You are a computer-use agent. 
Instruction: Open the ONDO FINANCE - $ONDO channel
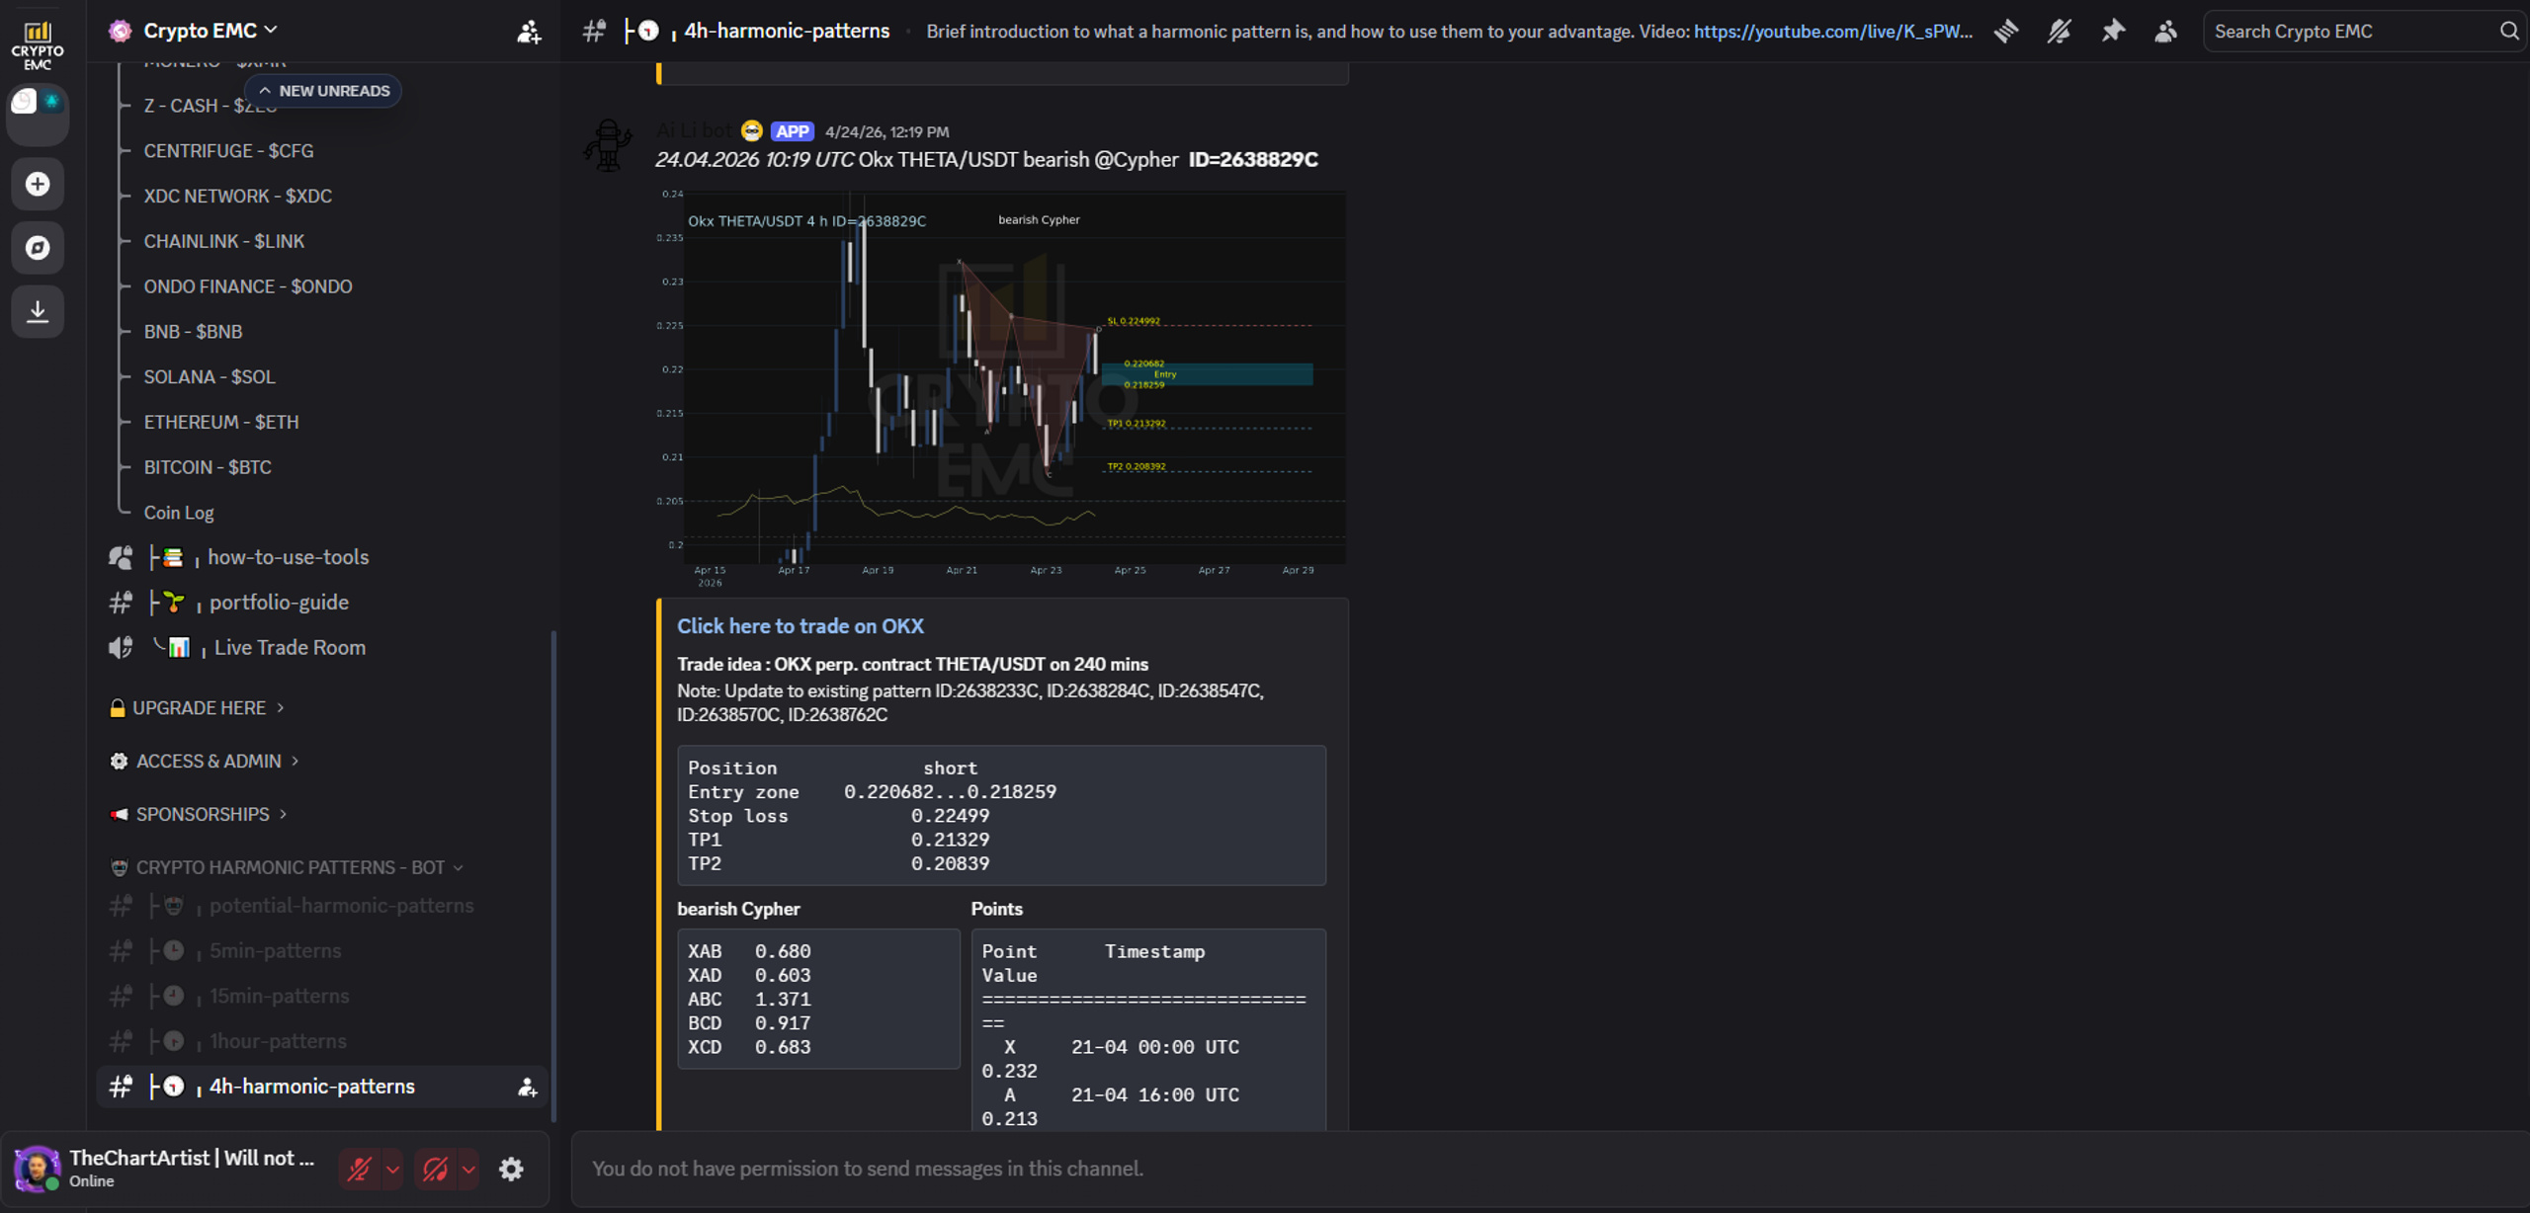click(x=248, y=287)
